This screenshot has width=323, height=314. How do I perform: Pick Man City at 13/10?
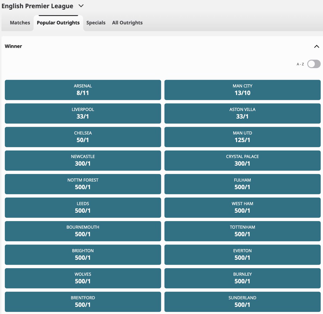click(243, 90)
